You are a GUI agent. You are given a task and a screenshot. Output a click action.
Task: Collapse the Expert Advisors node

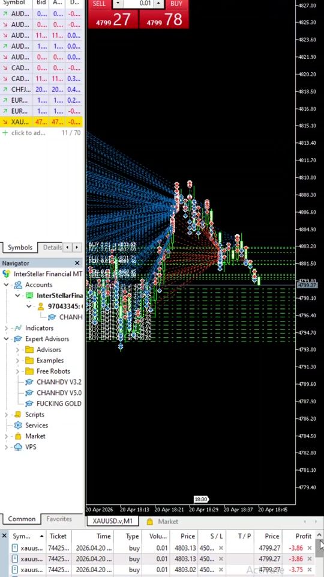coord(6,339)
